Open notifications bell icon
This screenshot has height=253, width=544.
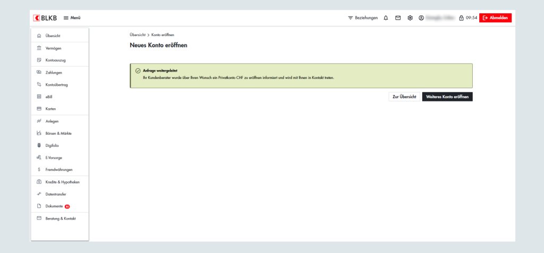coord(386,18)
